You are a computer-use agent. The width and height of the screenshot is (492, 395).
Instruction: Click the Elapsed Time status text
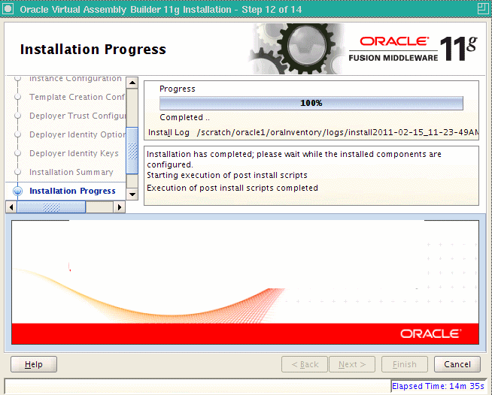pos(438,386)
